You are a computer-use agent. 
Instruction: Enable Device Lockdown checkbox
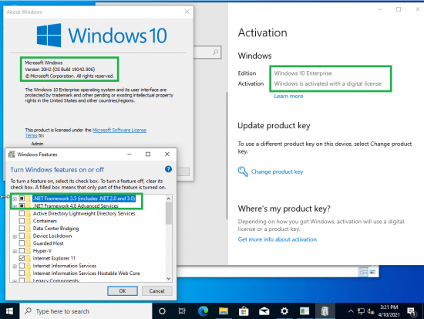point(22,236)
